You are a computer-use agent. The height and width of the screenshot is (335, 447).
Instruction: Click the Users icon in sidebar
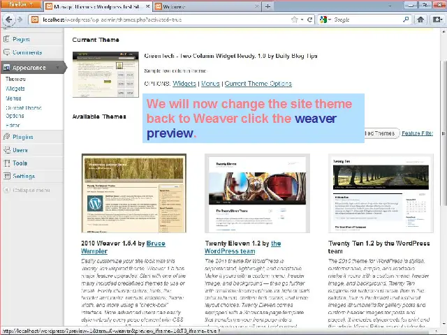(6, 150)
